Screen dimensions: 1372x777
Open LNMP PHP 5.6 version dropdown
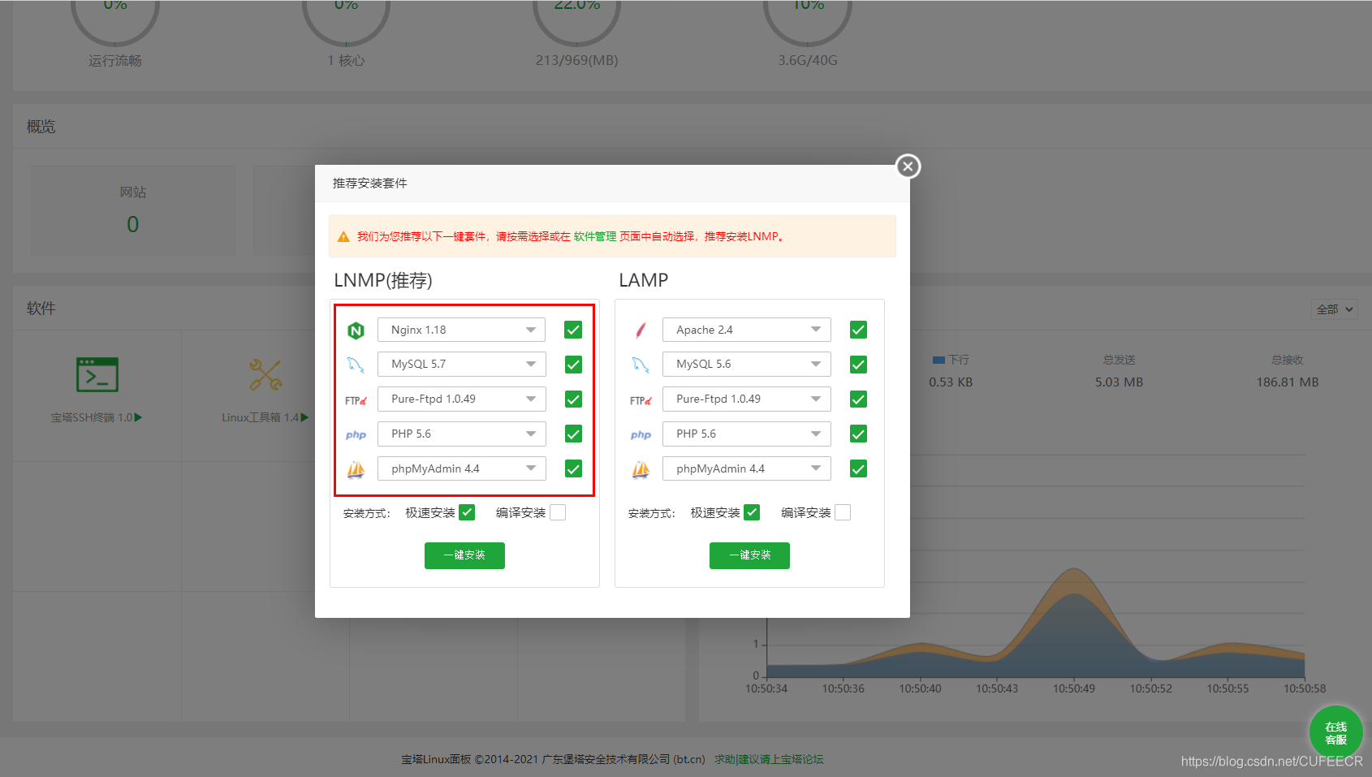pos(461,434)
